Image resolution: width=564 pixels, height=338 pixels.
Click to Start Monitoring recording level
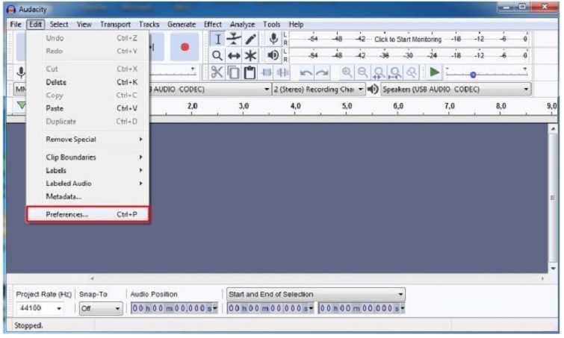click(x=407, y=40)
